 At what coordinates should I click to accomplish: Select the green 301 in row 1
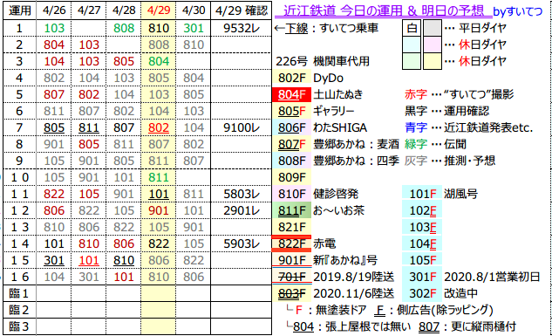point(194,28)
